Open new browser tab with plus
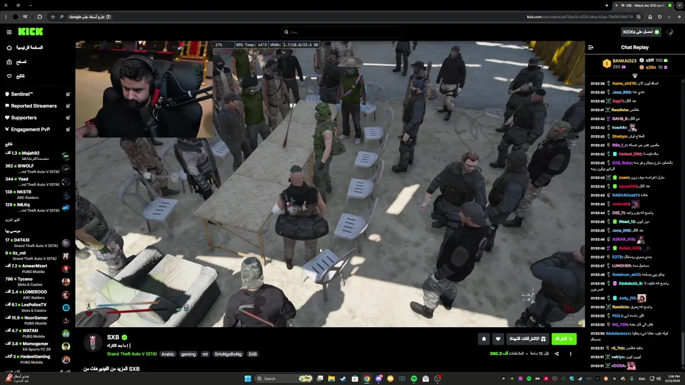The height and width of the screenshot is (385, 685). 607,5
